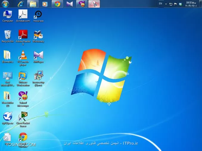Launch Internet Explorer from the taskbar

[21, 4]
